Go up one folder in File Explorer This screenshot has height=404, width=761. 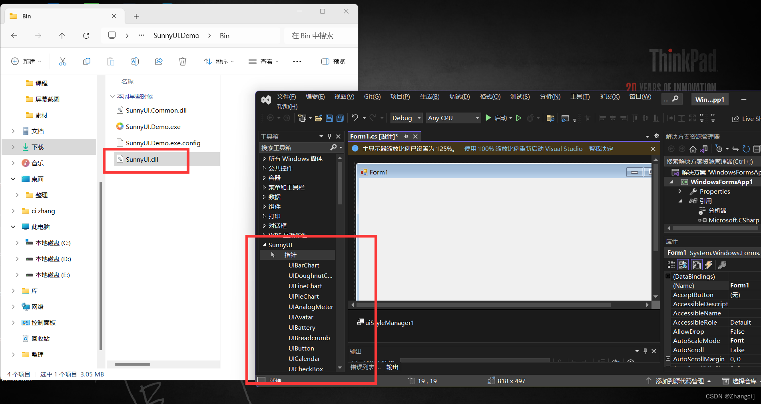click(62, 36)
